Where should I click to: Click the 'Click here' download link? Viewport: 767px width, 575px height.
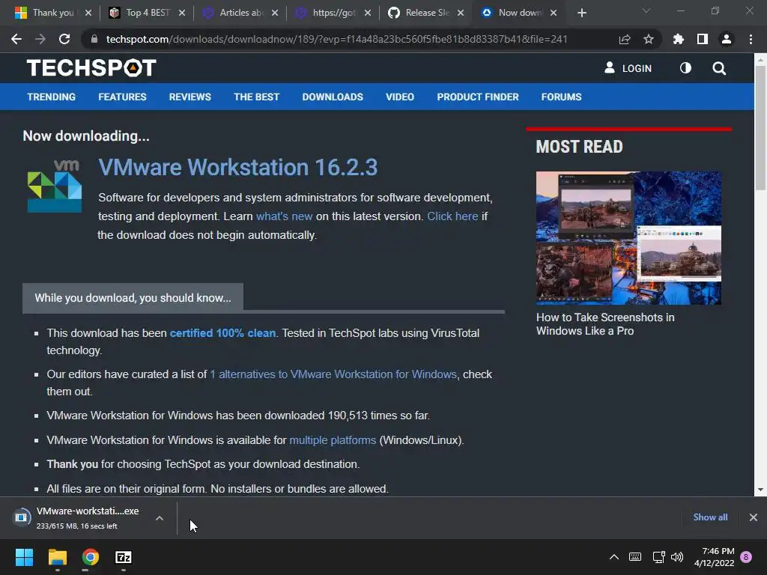452,216
